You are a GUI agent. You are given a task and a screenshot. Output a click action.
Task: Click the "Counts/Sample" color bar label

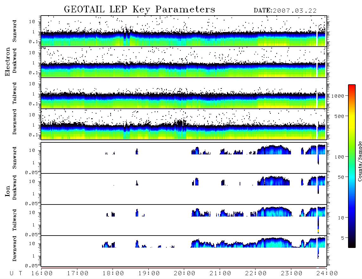coord(359,161)
